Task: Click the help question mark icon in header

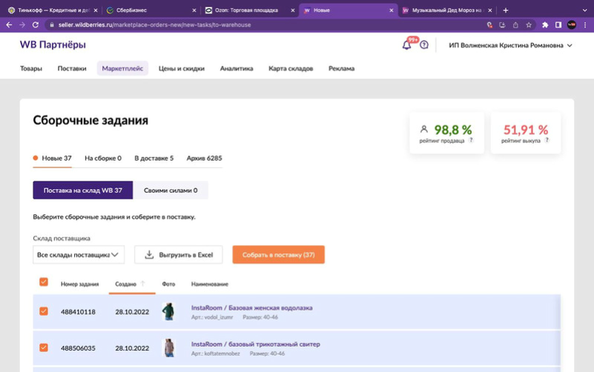Action: [424, 45]
